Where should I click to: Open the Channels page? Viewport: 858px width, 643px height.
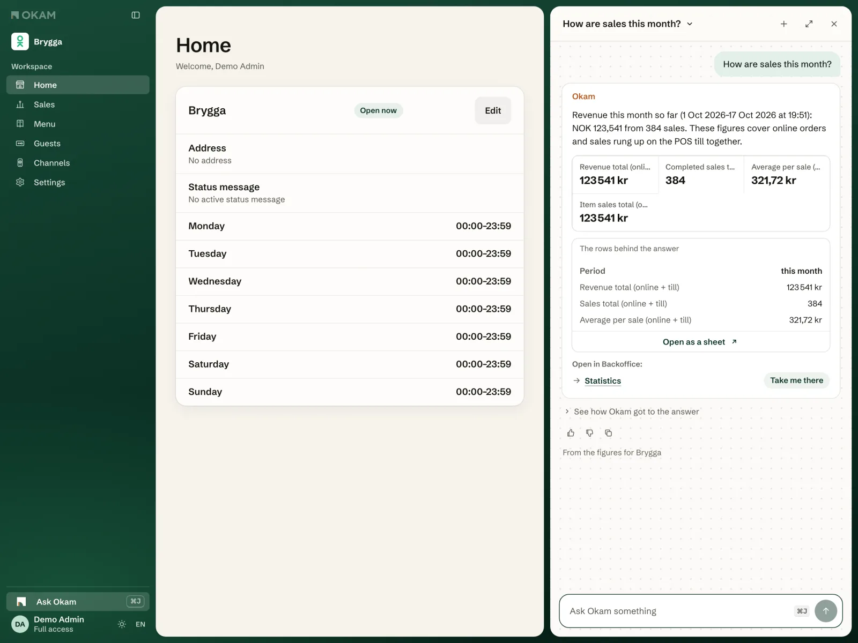pos(78,163)
